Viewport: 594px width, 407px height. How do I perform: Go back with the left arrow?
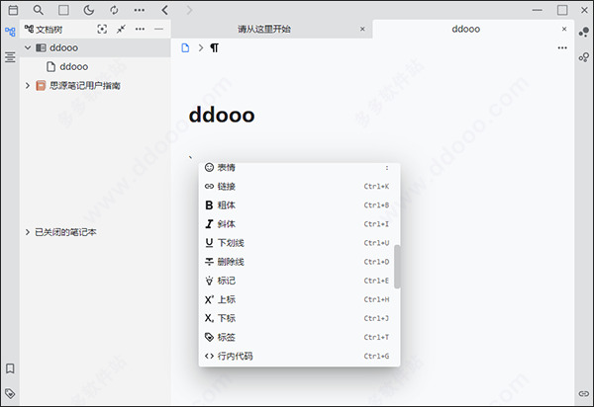tap(164, 10)
